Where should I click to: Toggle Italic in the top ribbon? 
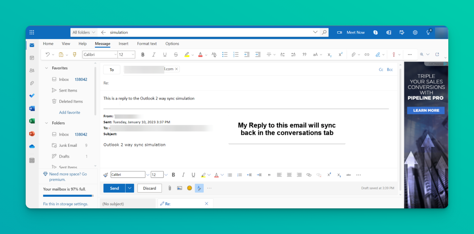point(154,54)
